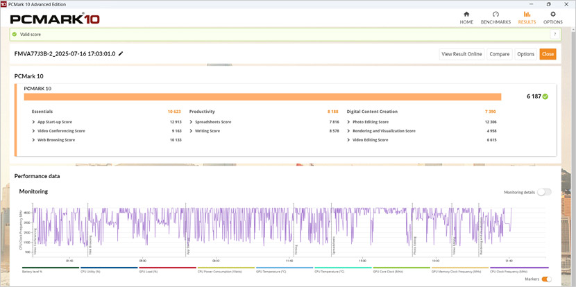The width and height of the screenshot is (576, 287).
Task: Click the Compare button
Action: [x=499, y=54]
